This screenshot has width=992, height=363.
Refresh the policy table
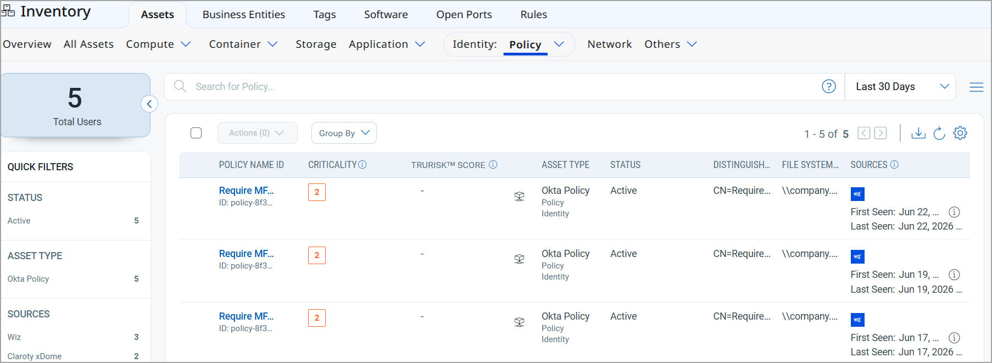[939, 133]
